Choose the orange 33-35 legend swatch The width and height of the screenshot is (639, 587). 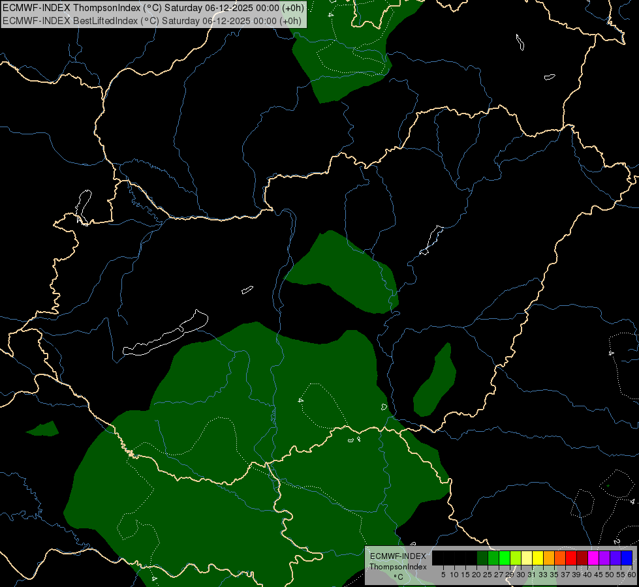[x=549, y=558]
